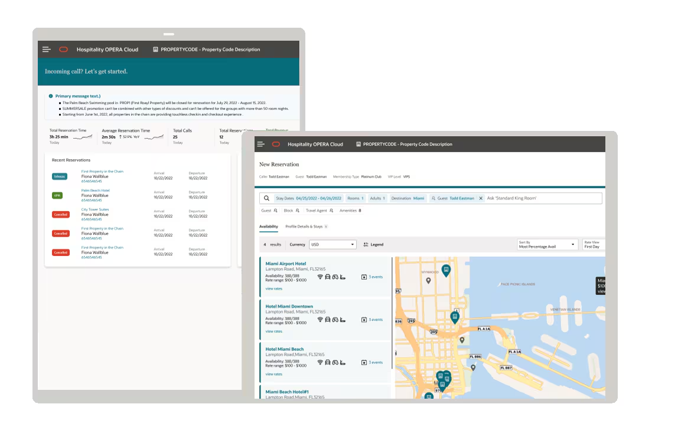The image size is (678, 427).
Task: Open the Legend panel toggle
Action: tap(374, 244)
